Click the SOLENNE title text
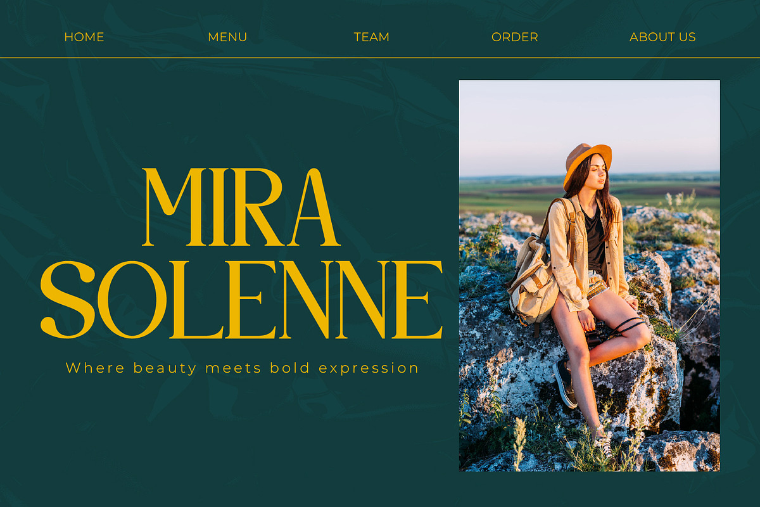760x507 pixels. (x=241, y=299)
